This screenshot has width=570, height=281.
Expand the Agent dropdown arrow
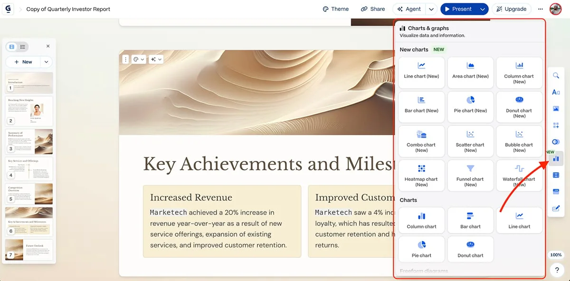[431, 9]
